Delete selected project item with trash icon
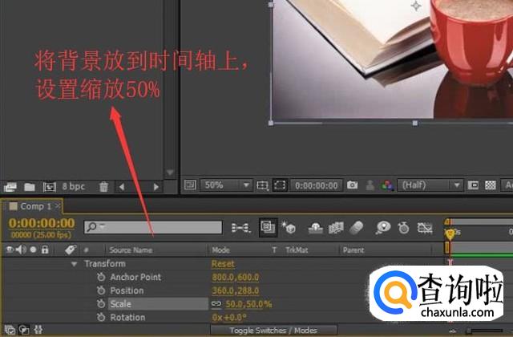 point(103,187)
